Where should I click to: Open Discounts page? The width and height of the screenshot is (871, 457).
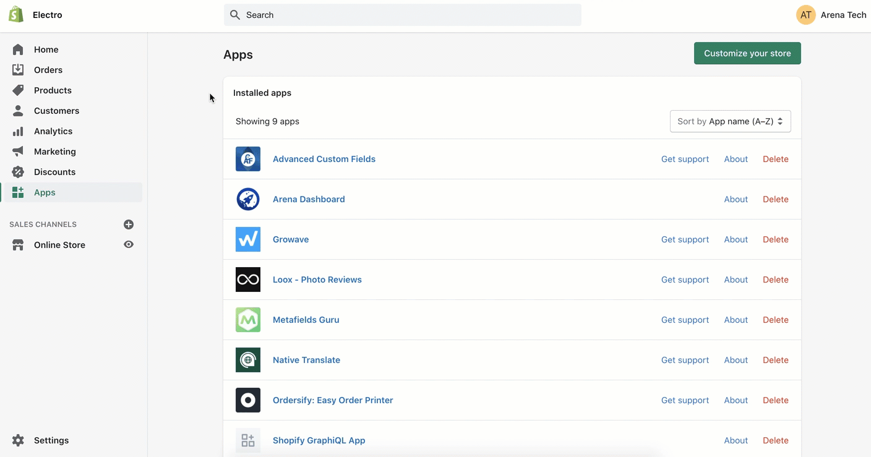pos(54,172)
